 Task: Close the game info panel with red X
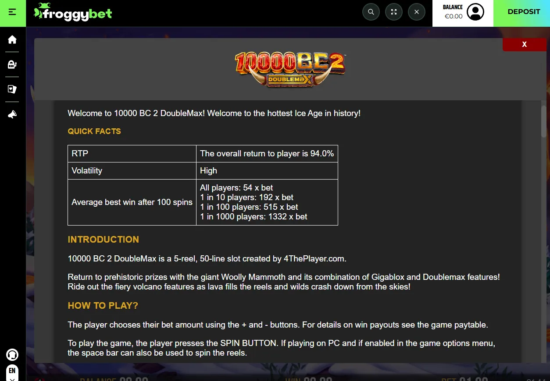[525, 45]
